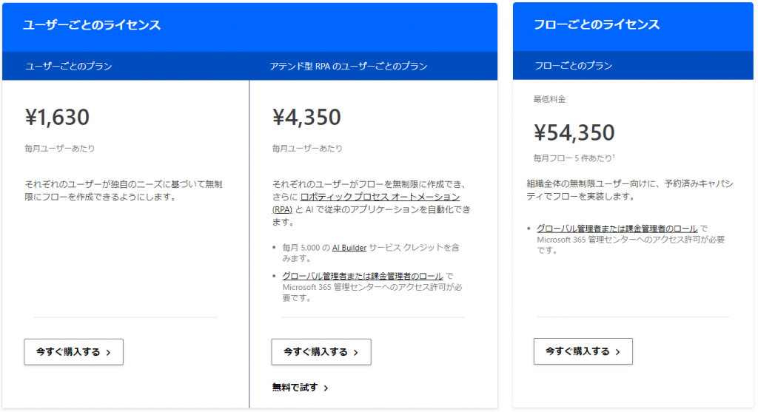Select the ユーザーごとのプラン column header
The height and width of the screenshot is (412, 758).
point(69,66)
